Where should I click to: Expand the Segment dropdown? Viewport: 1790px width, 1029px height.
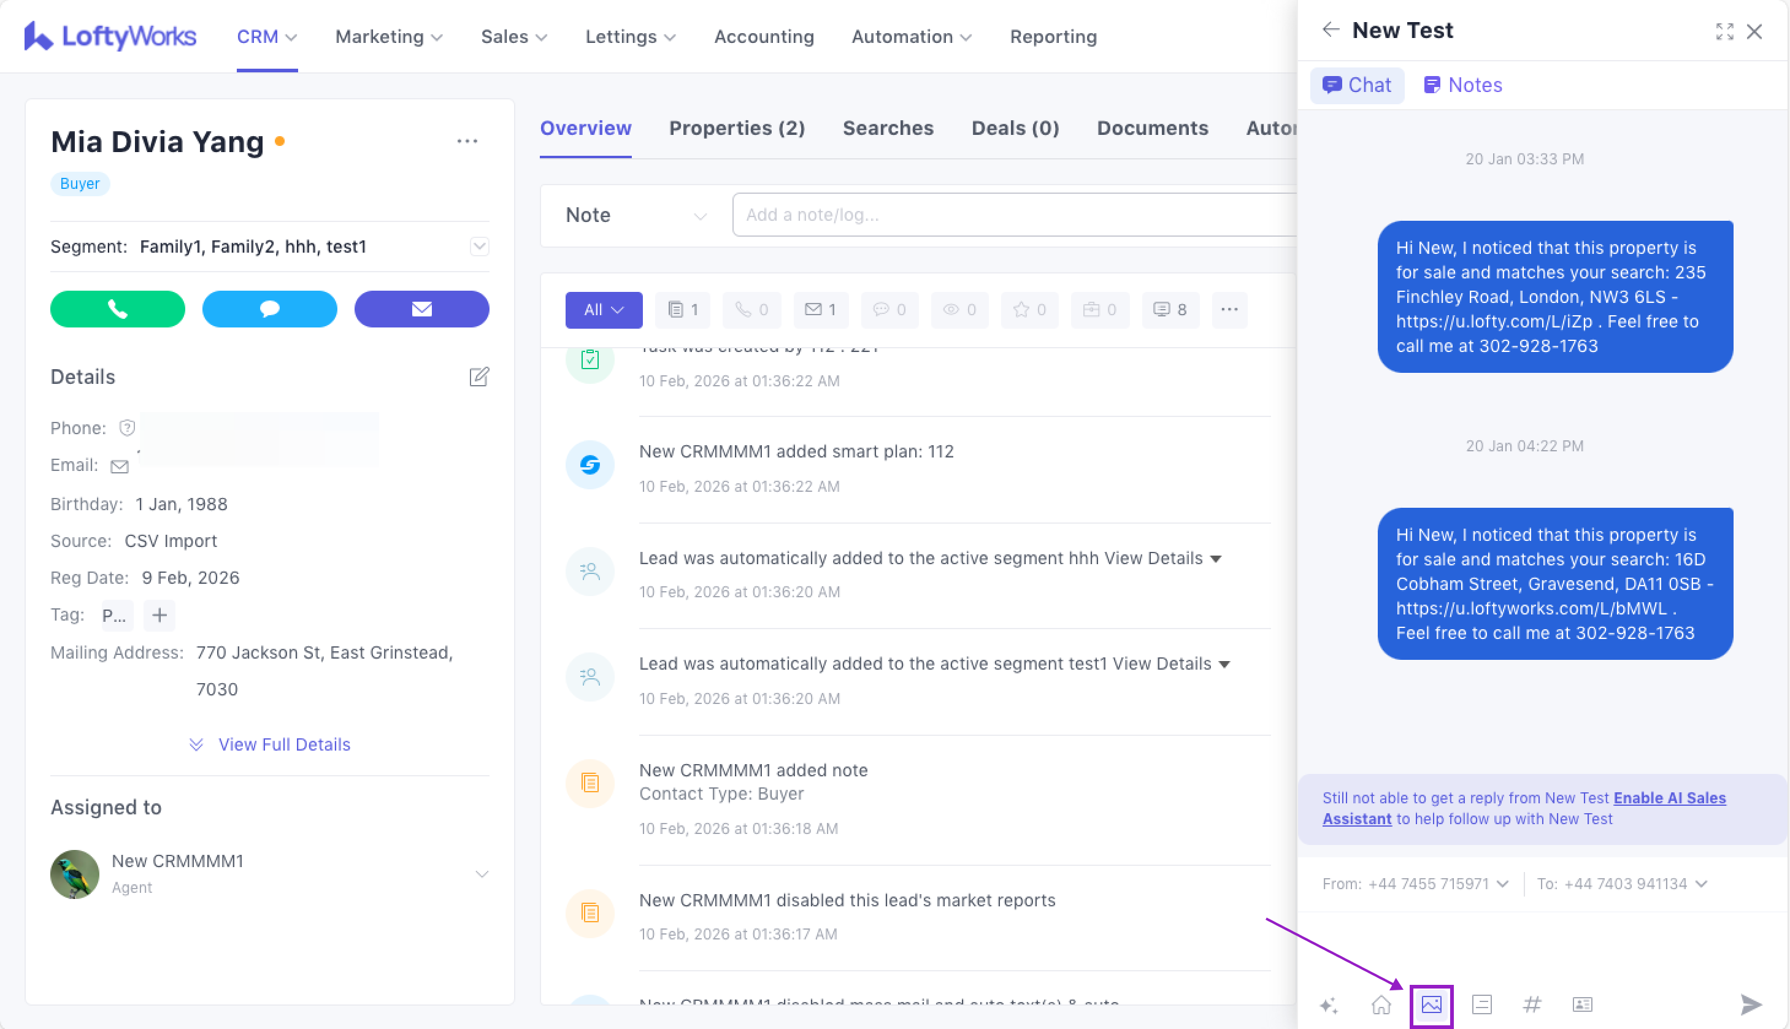point(479,247)
